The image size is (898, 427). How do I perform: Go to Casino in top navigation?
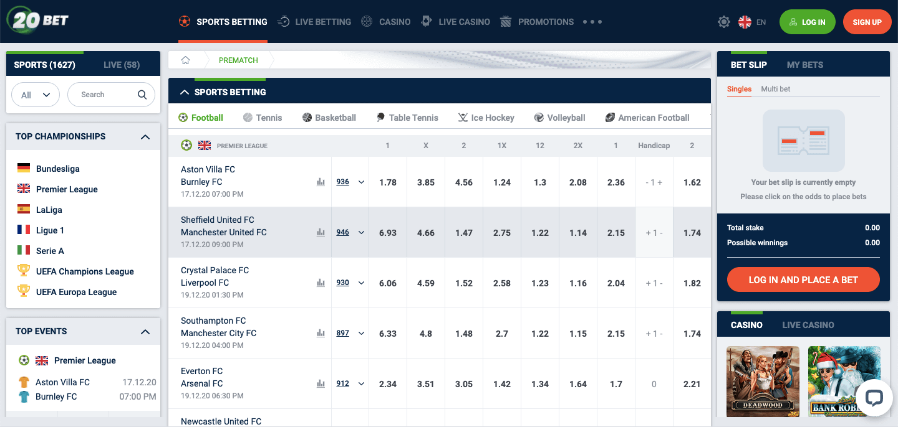click(386, 22)
